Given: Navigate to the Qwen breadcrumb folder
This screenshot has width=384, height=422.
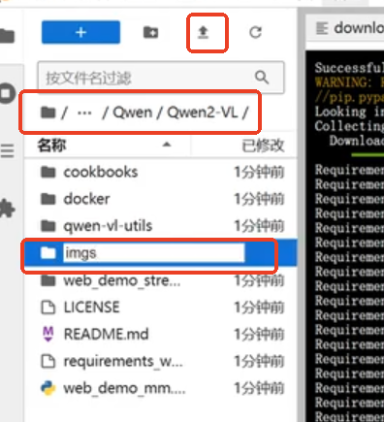Looking at the screenshot, I should click(132, 113).
